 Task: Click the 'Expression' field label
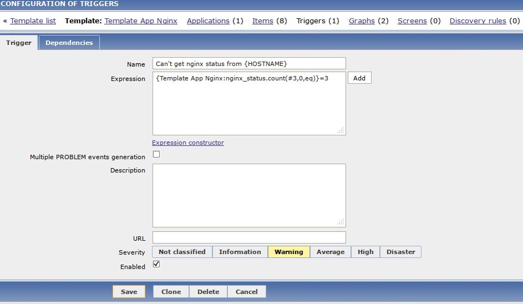coord(128,79)
